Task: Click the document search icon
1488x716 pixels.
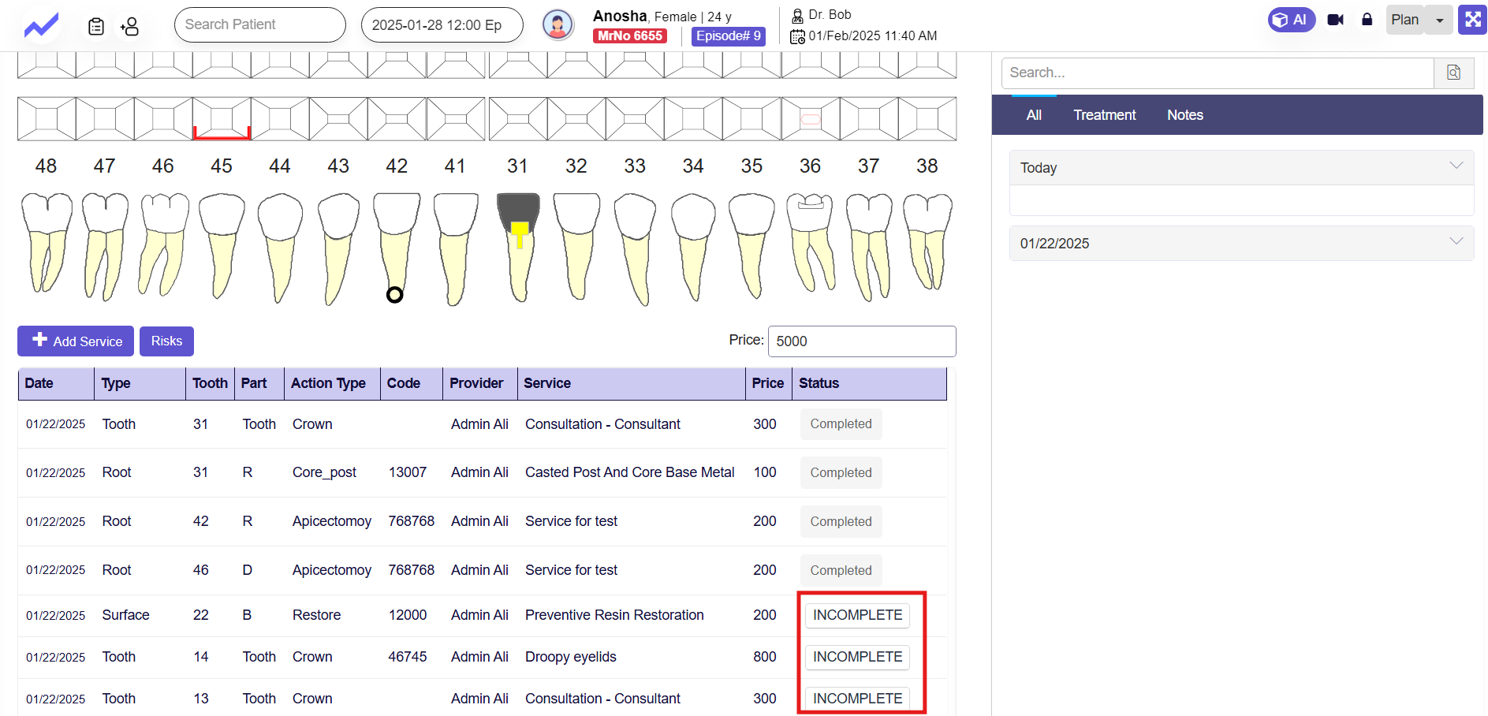Action: click(x=1453, y=73)
